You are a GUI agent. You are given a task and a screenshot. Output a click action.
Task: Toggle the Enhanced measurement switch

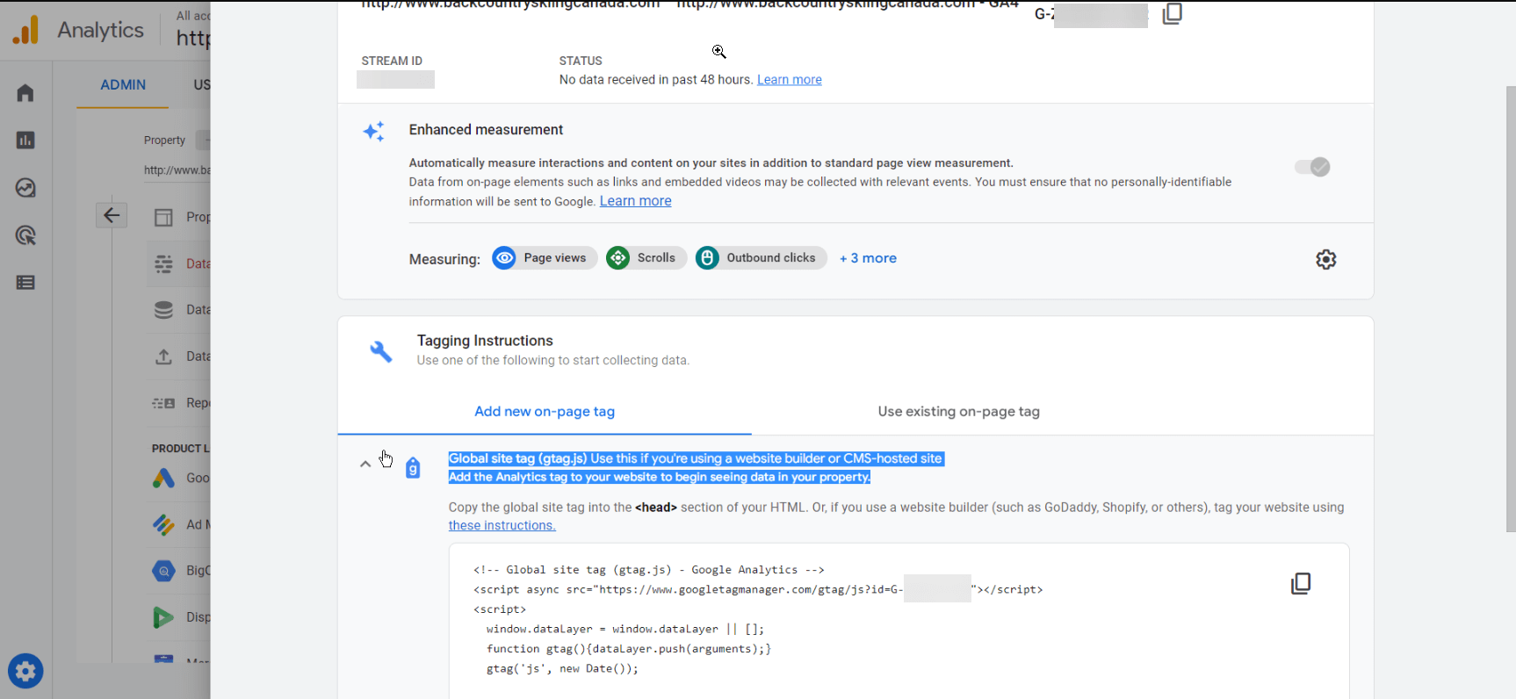tap(1312, 167)
